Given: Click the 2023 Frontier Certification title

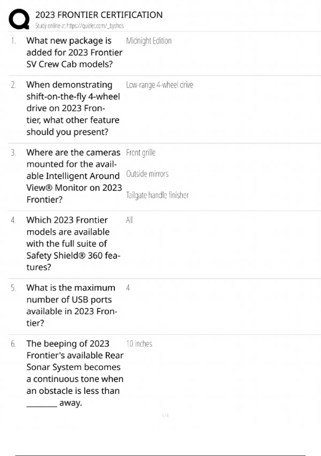Looking at the screenshot, I should 99,15.
